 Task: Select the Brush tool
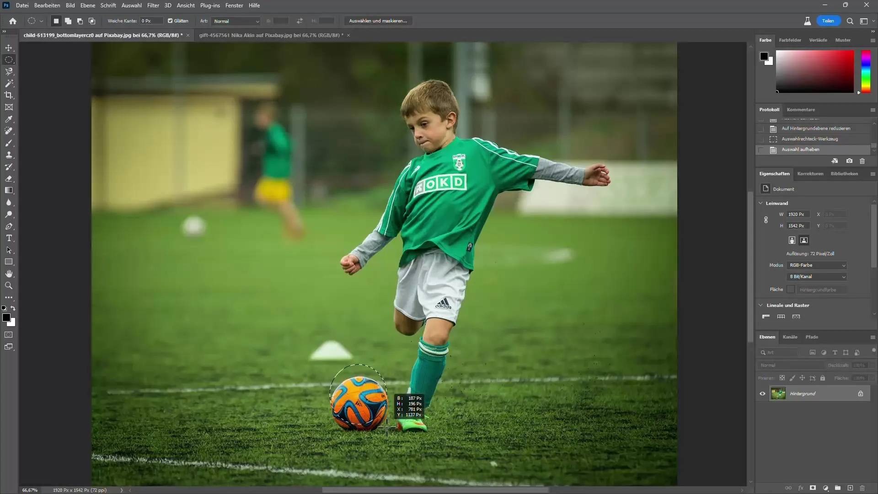(9, 143)
